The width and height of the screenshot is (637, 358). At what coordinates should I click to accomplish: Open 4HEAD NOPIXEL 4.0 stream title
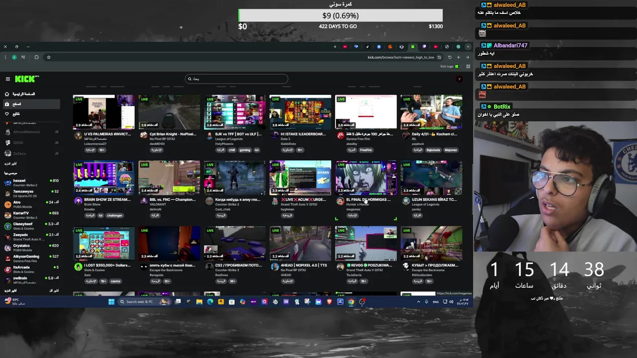[x=304, y=265]
